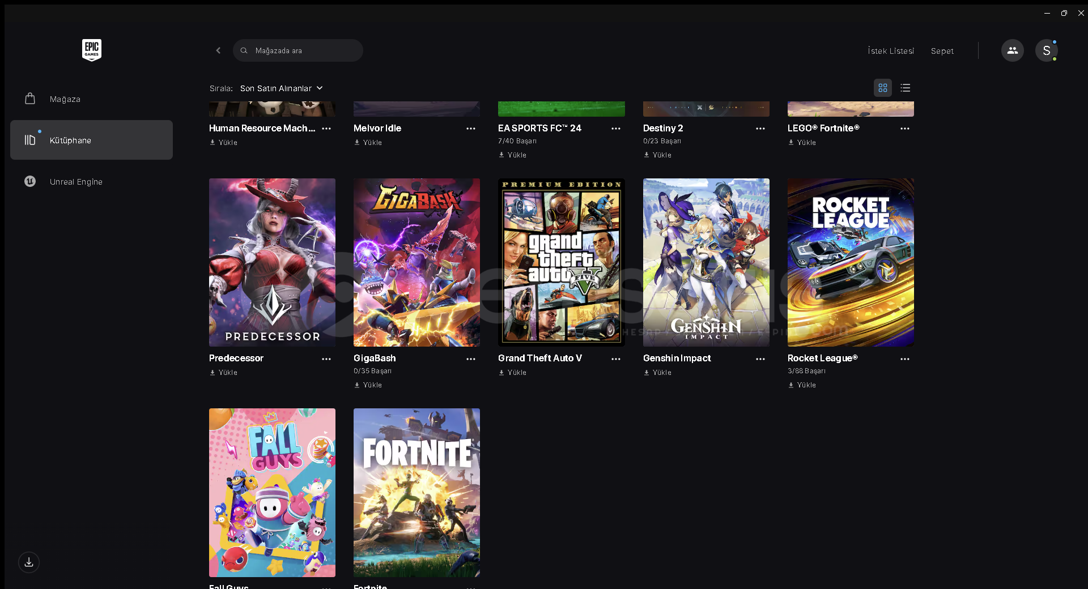Screen dimensions: 1088x589
Task: Open options menu for EA SPORTS FC 24
Action: click(616, 129)
